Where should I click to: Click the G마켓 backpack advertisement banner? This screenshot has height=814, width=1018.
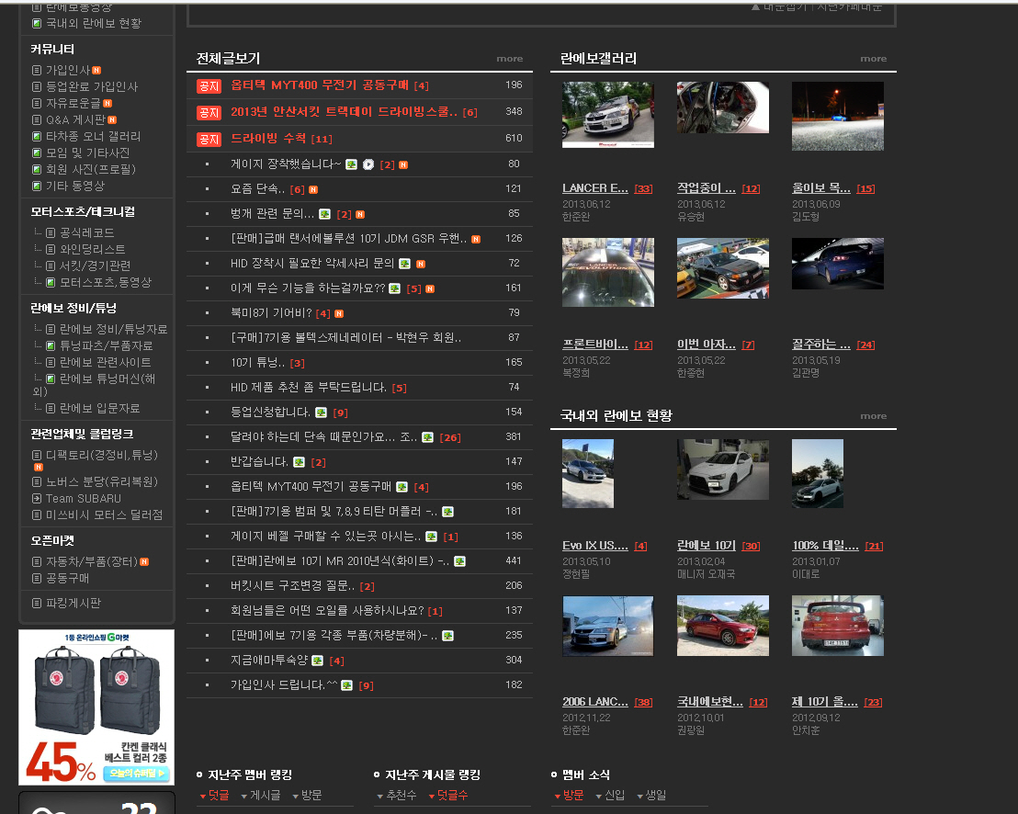[96, 707]
